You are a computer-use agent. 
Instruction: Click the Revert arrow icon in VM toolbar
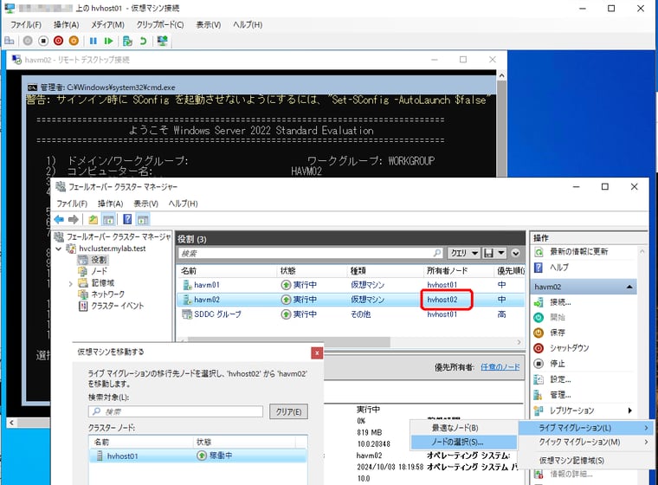click(x=143, y=41)
